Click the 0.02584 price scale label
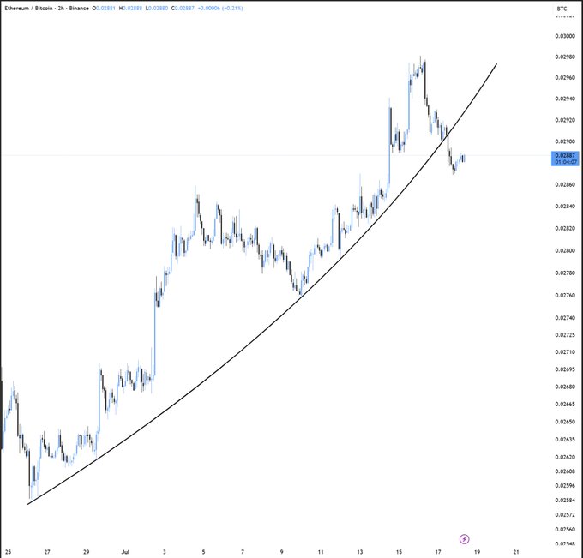Image resolution: width=583 pixels, height=558 pixels. point(565,501)
